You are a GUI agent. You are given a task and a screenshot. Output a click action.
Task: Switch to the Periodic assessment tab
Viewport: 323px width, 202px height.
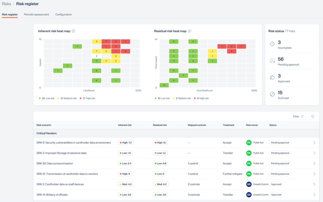[x=36, y=14]
